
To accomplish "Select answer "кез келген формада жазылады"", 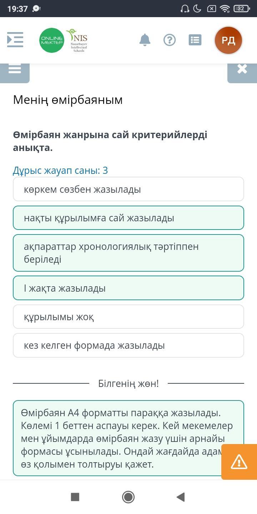I will pos(128,346).
